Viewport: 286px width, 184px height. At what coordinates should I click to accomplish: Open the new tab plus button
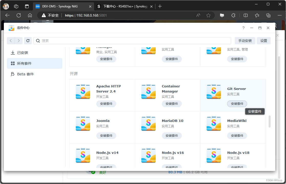coord(160,6)
